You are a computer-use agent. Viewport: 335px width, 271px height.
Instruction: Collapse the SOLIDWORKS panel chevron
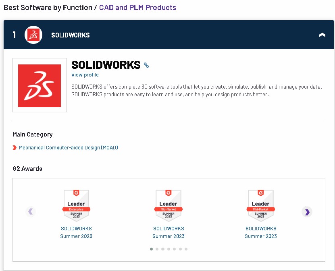point(322,35)
